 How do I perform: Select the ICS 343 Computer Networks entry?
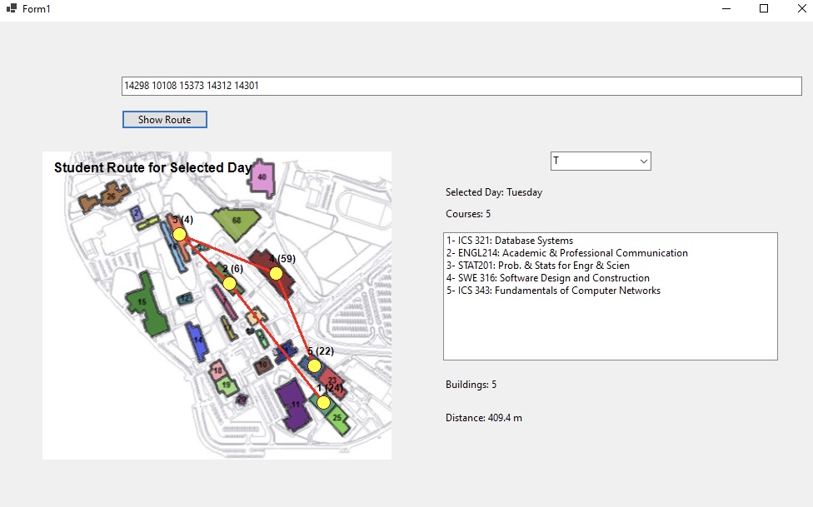(553, 291)
